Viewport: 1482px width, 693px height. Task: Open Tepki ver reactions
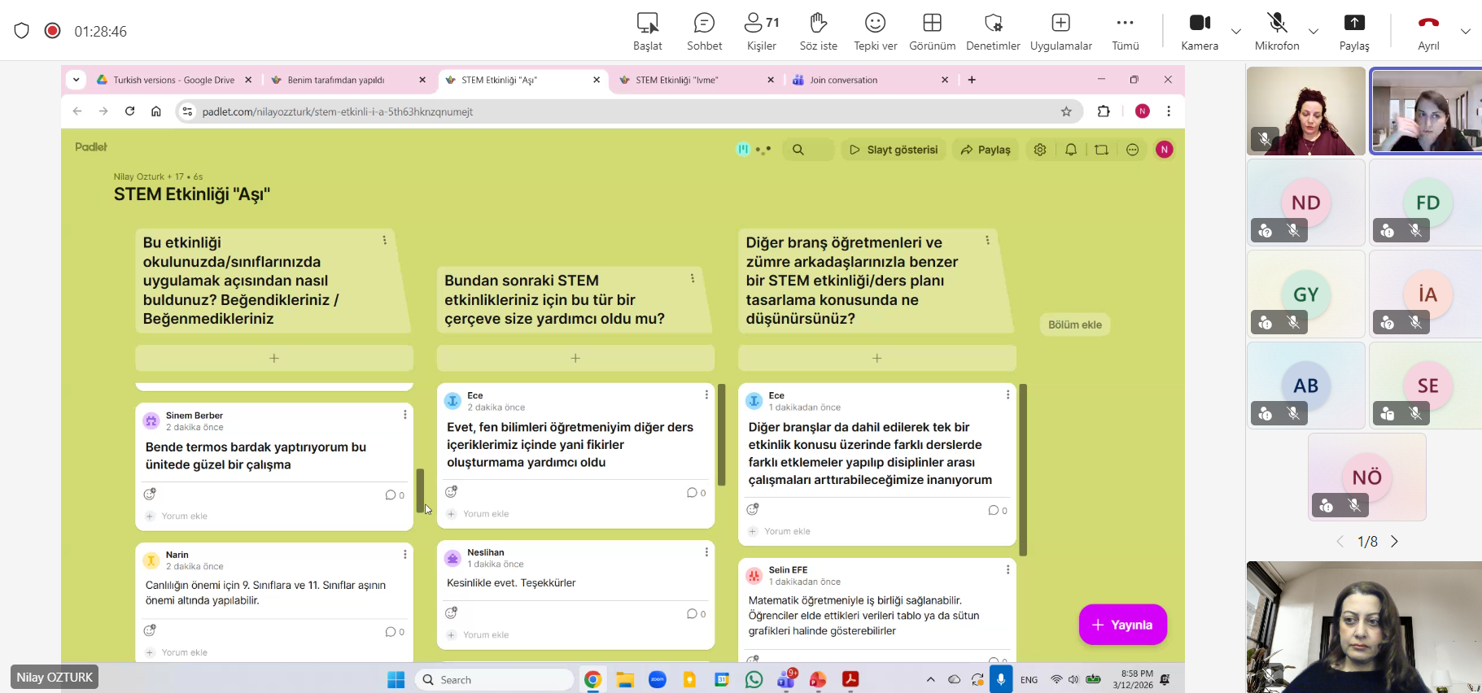coord(875,31)
